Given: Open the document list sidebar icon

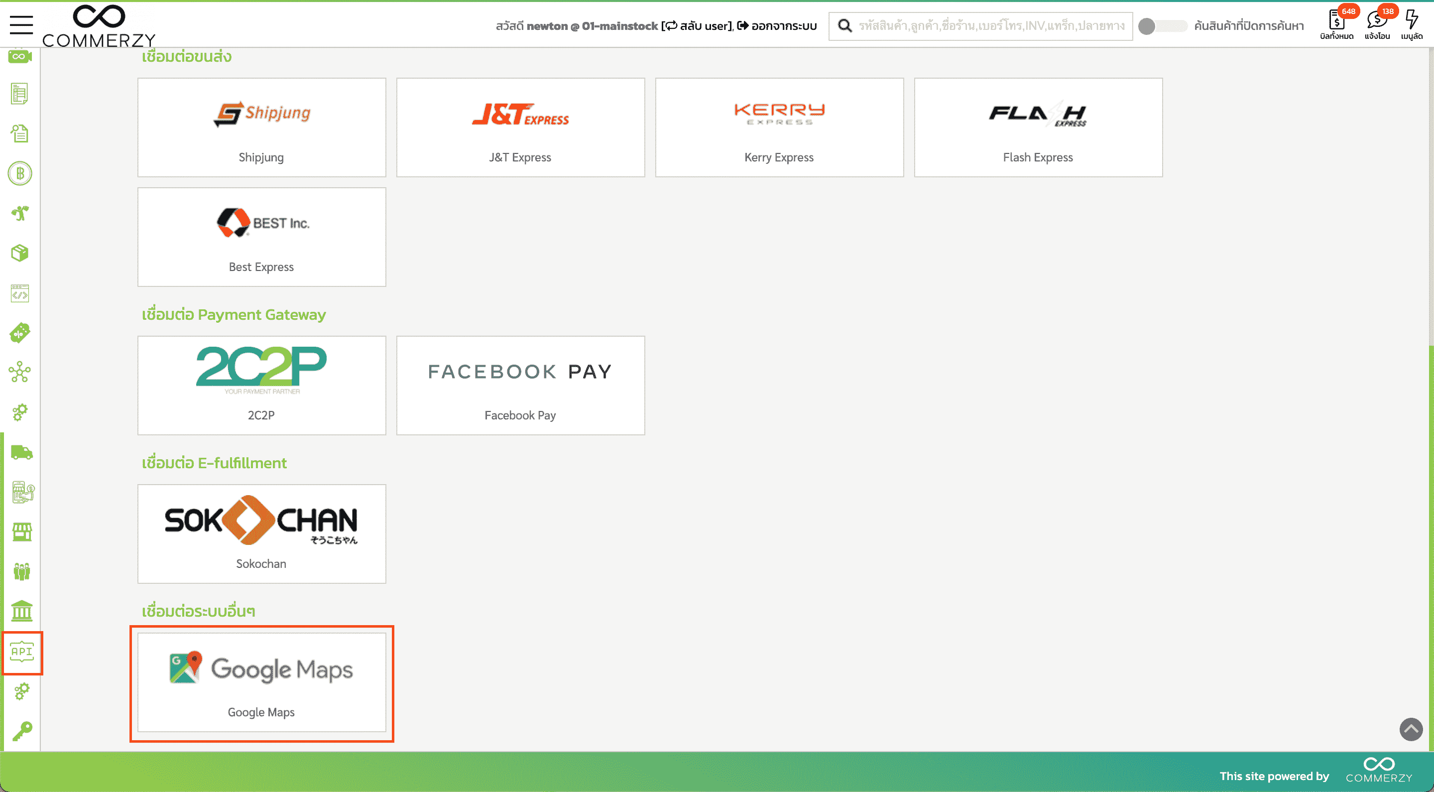Looking at the screenshot, I should [x=20, y=94].
